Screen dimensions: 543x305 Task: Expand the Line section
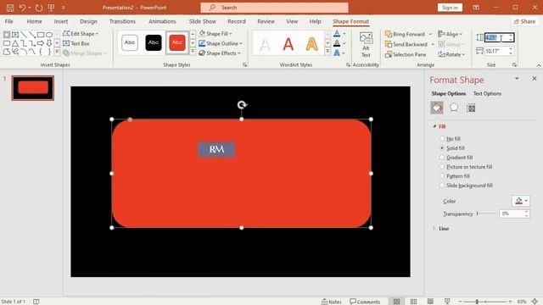(x=441, y=229)
